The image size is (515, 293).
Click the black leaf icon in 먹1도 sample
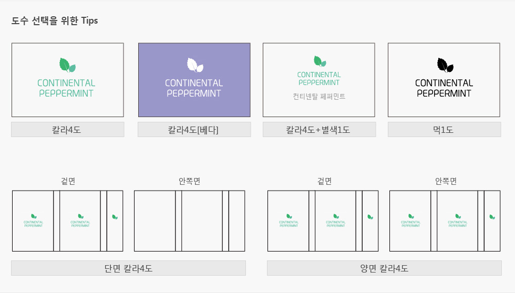click(445, 65)
